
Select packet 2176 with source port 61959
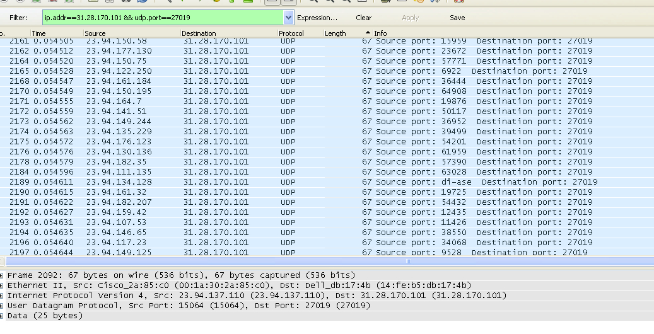coord(327,152)
